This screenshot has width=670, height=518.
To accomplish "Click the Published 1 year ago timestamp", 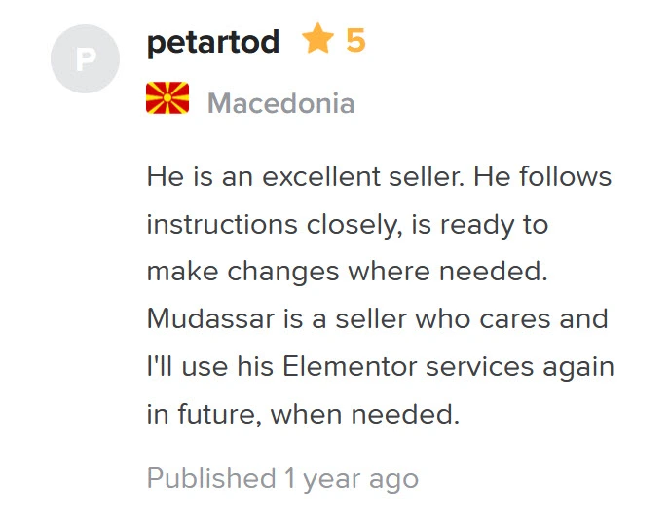I will [x=282, y=479].
